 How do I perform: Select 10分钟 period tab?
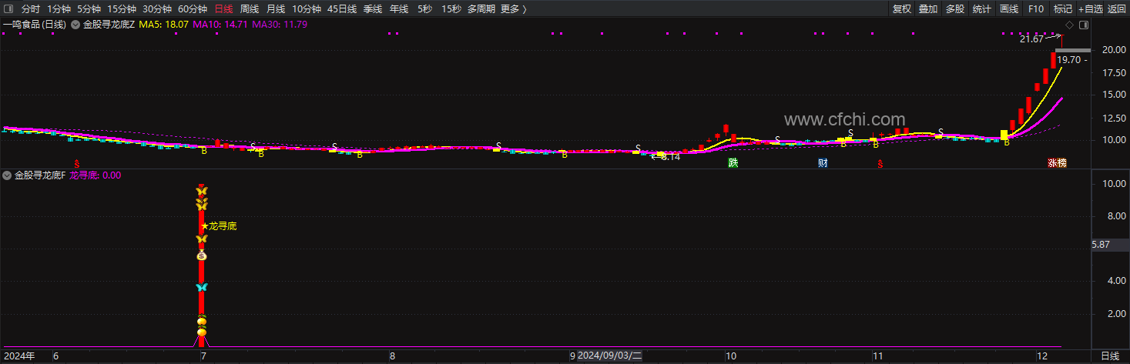click(x=307, y=9)
